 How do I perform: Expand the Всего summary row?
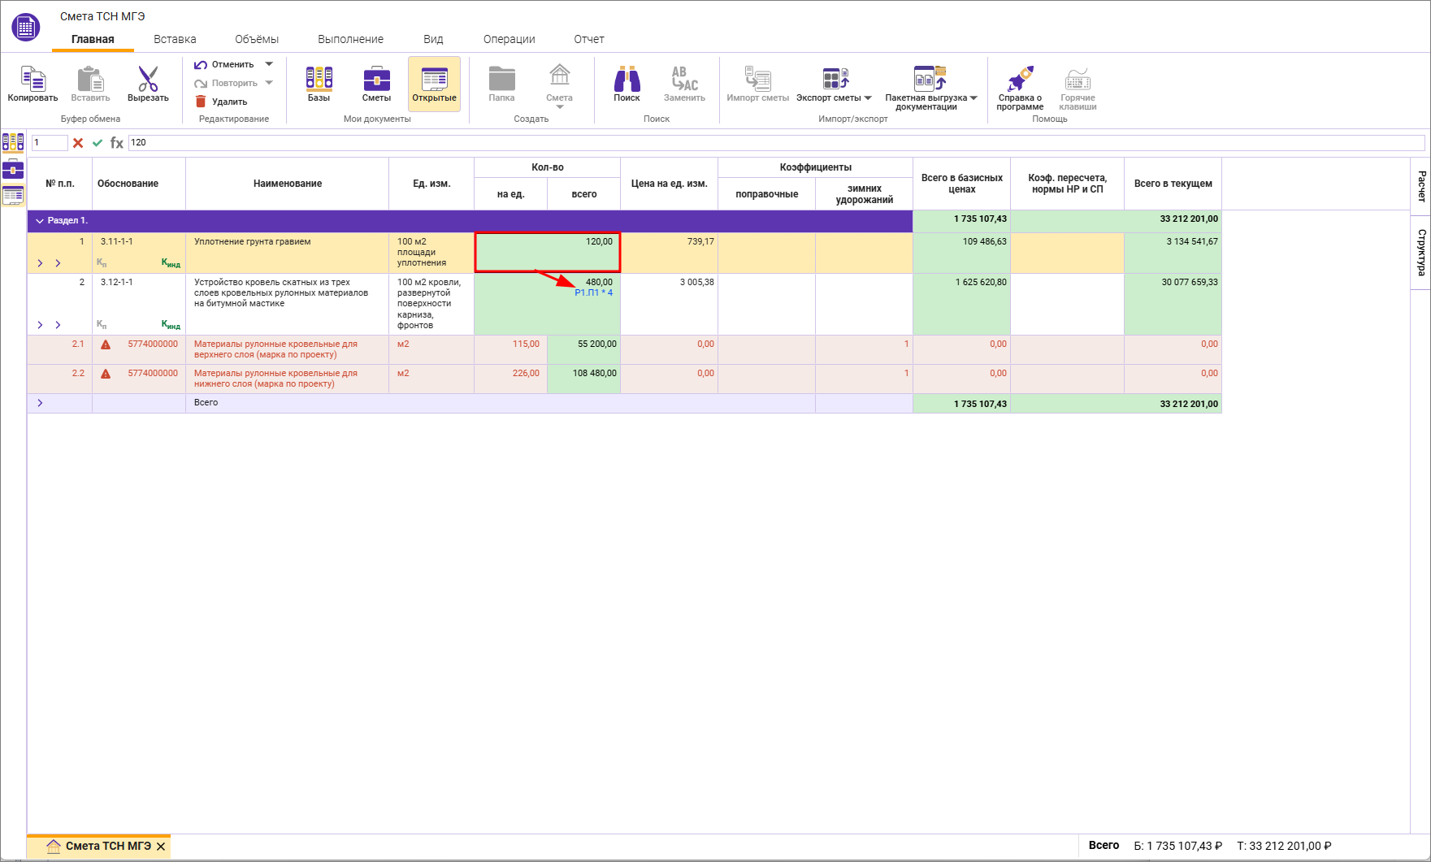(x=40, y=403)
